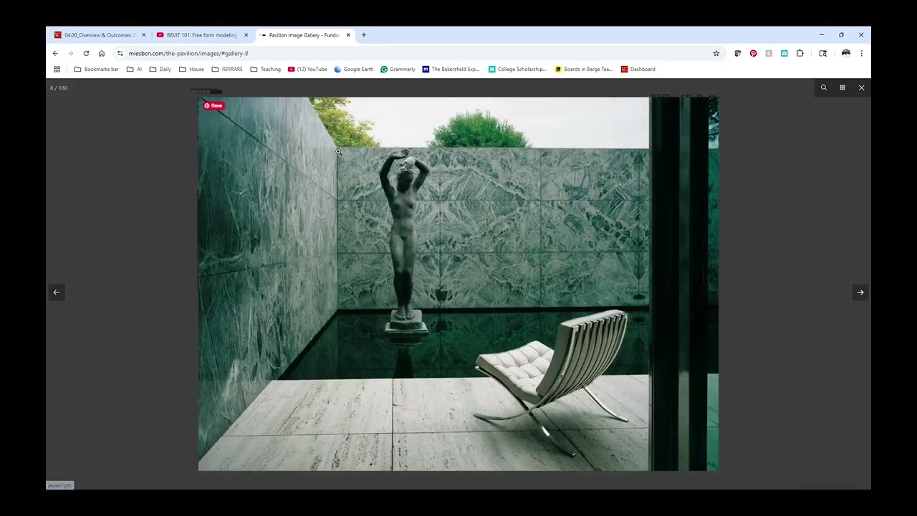Open The Bakersfield Exp... bookmark
Viewport: 917px width, 516px height.
451,70
